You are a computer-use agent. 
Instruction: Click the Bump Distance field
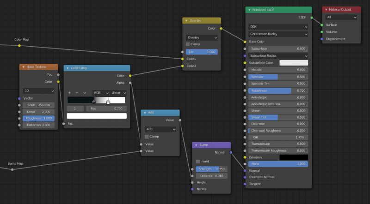click(x=212, y=176)
